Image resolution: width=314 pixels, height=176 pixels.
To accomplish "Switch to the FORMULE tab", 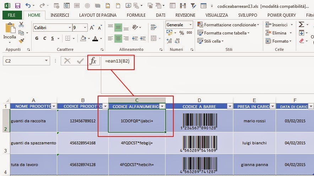I will tap(136, 15).
